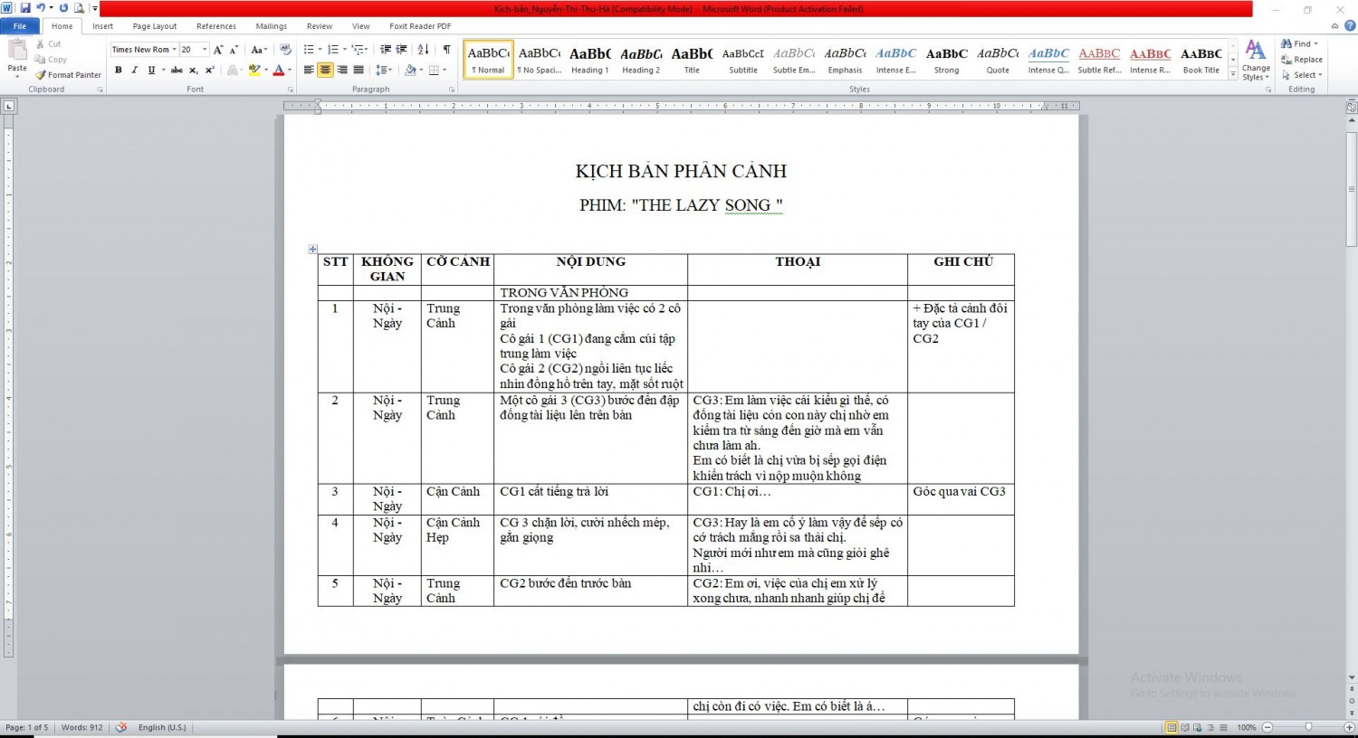Increase the paragraph indent
The width and height of the screenshot is (1358, 738).
pyautogui.click(x=402, y=50)
